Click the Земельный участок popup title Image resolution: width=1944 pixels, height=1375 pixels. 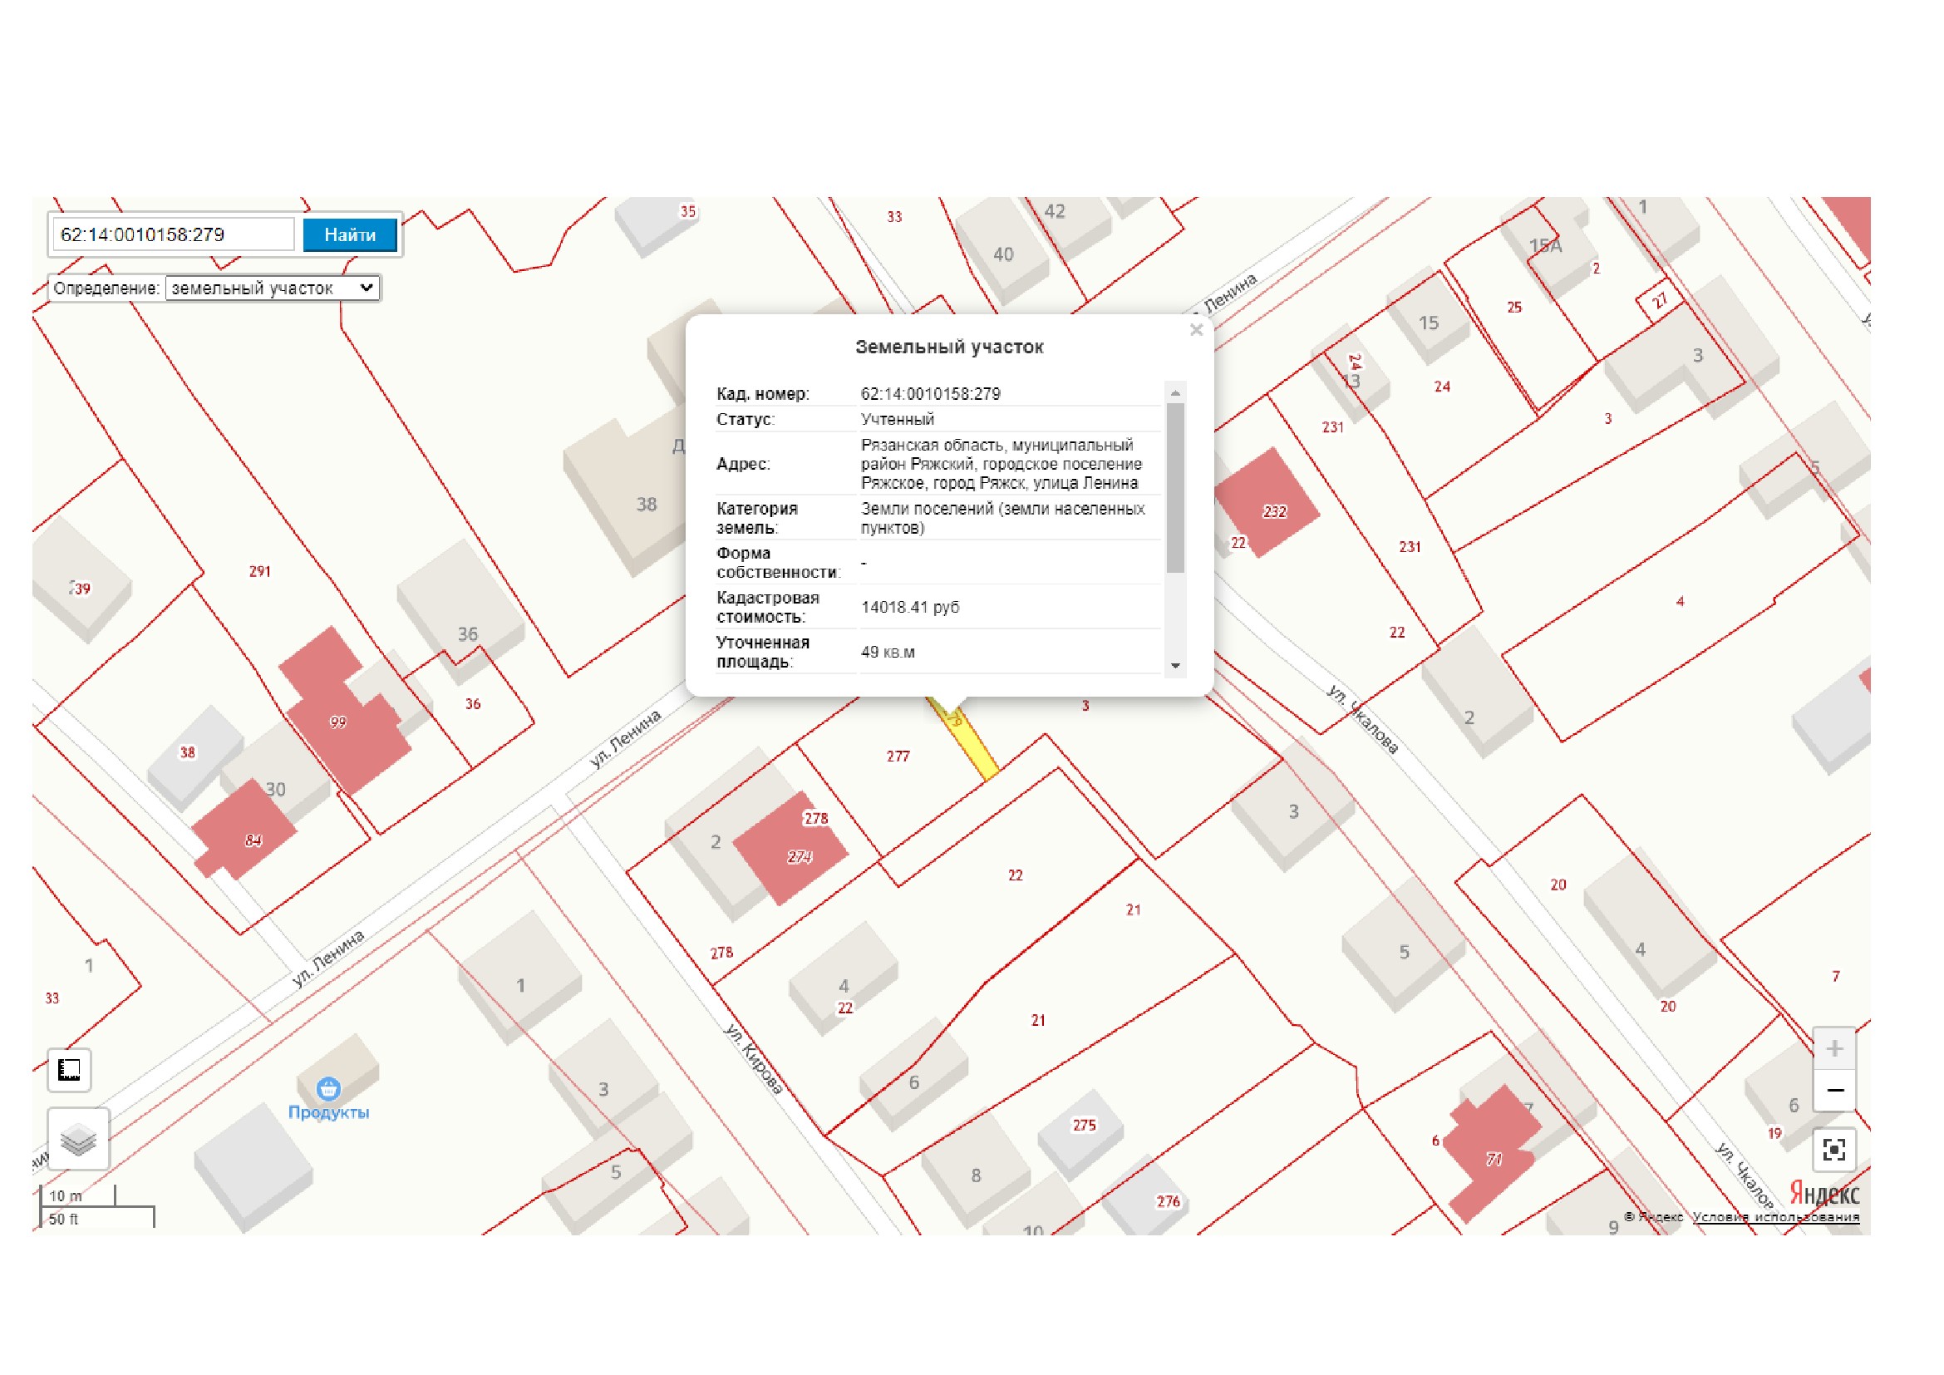click(x=948, y=347)
